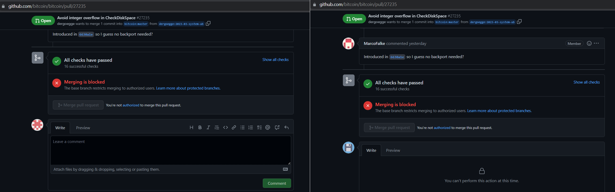Click the authorized link in right window
Screen dimensions: 615x192
click(442, 128)
